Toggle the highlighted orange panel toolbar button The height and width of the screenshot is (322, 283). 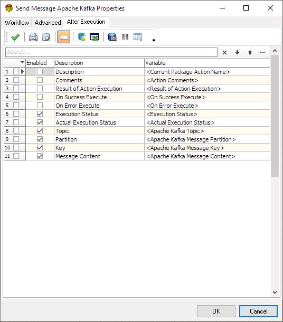(x=64, y=37)
